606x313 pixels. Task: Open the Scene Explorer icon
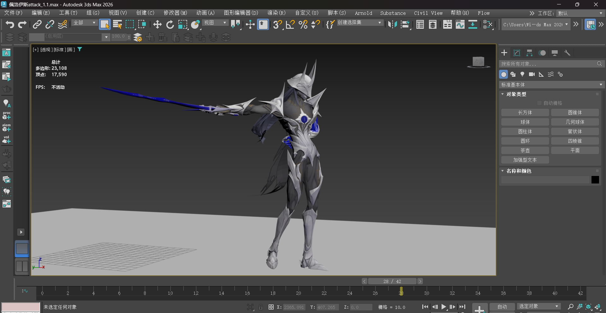(420, 24)
